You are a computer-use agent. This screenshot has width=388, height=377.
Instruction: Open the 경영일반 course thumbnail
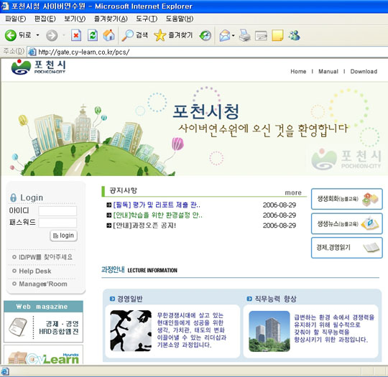(131, 330)
